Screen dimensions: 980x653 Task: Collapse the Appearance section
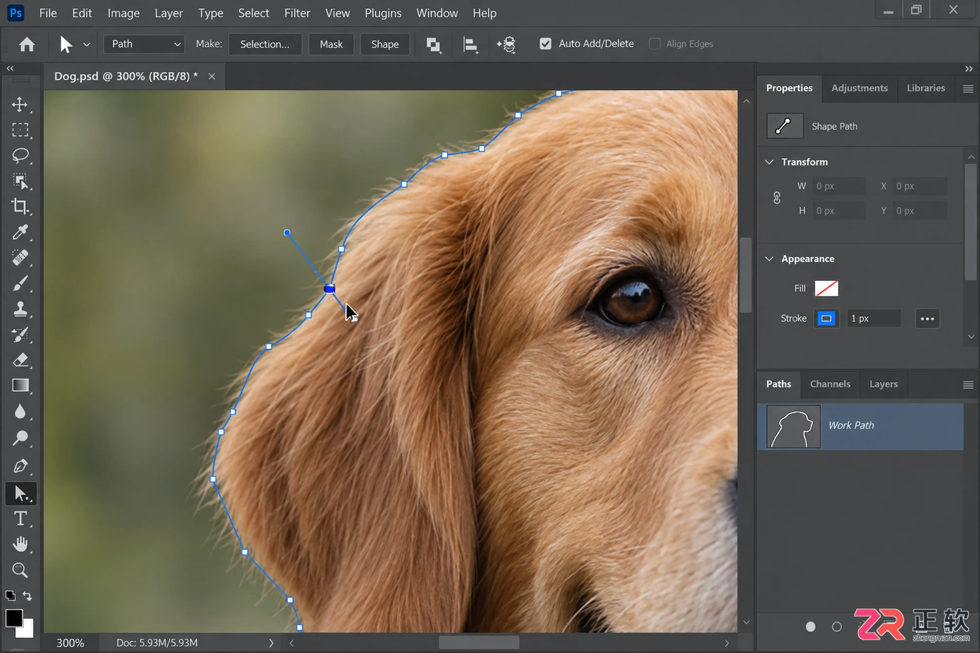tap(769, 258)
